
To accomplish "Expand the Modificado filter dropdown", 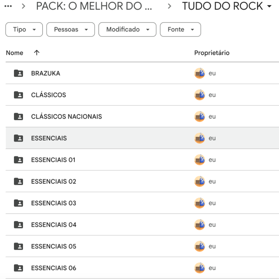I will [x=127, y=30].
